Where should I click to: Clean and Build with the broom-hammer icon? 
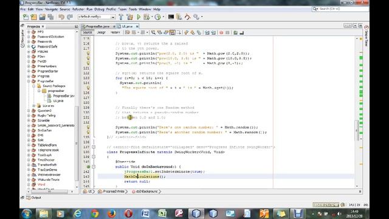click(x=129, y=17)
